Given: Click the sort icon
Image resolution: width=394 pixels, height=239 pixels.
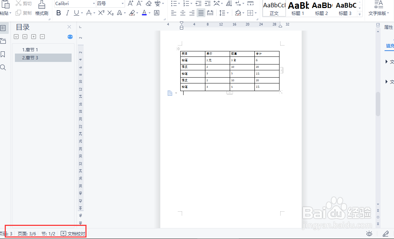Looking at the screenshot, I should point(229,4).
